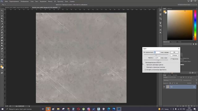
Task: Open the Фильтр menu
Action: 50,1
